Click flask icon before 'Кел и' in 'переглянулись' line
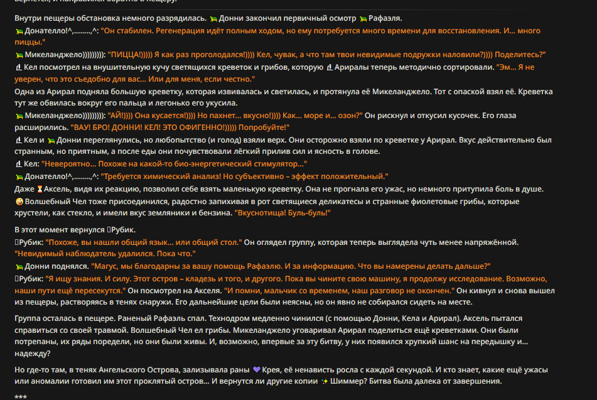 (18, 140)
